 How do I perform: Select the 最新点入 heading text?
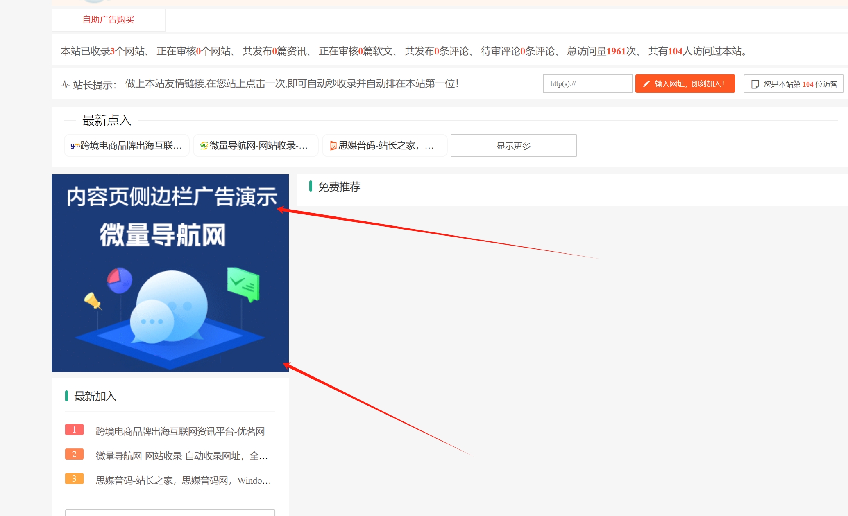[107, 120]
